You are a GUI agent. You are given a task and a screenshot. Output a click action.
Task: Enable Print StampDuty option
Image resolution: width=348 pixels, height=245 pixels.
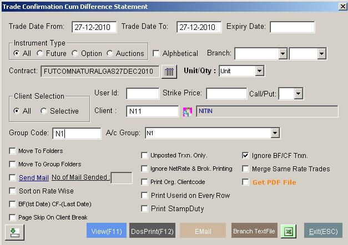tap(145, 209)
